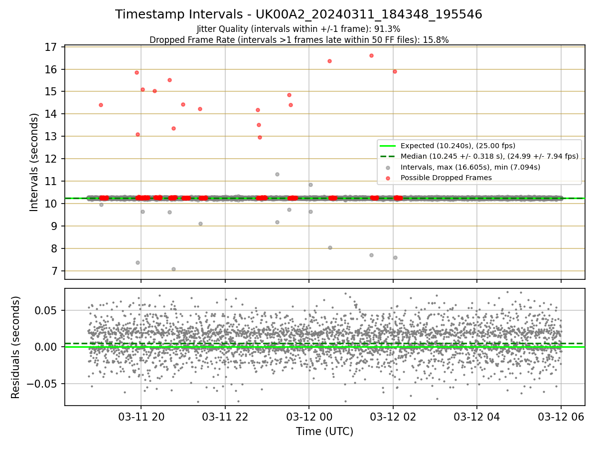Click the 'Time (UTC)' x-axis label
The width and height of the screenshot is (598, 449).
coord(324,432)
